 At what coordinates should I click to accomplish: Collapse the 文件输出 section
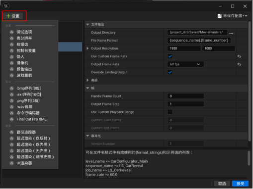(x=88, y=25)
